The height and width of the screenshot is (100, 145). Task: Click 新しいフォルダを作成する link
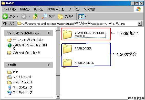(x=28, y=40)
